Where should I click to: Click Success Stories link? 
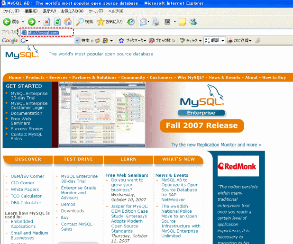27,129
